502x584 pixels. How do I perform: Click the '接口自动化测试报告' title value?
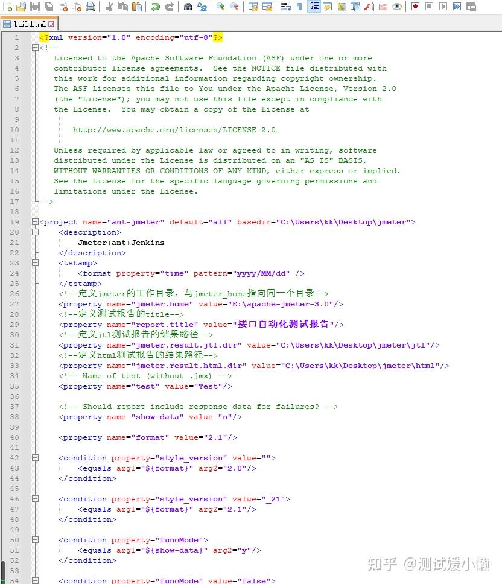click(x=283, y=324)
